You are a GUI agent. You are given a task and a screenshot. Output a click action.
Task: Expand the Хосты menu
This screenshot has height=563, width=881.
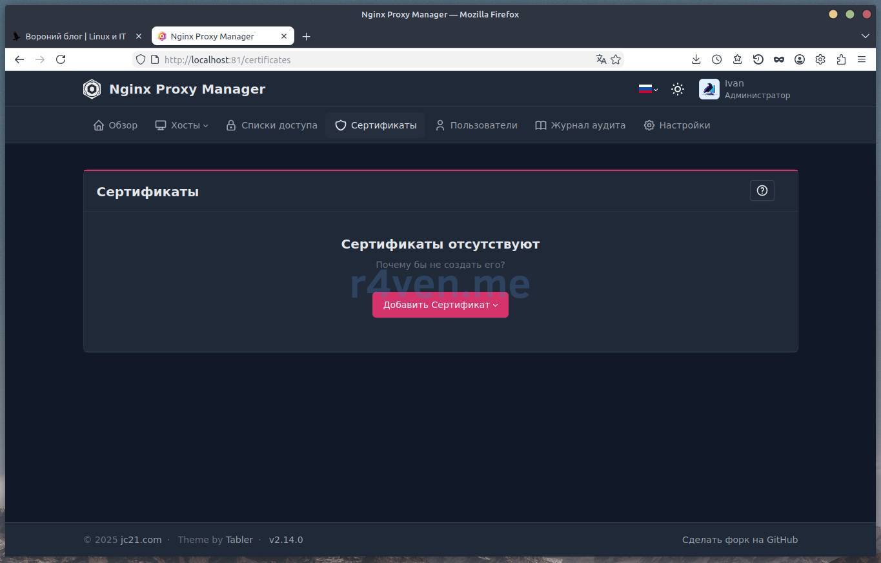coord(181,125)
